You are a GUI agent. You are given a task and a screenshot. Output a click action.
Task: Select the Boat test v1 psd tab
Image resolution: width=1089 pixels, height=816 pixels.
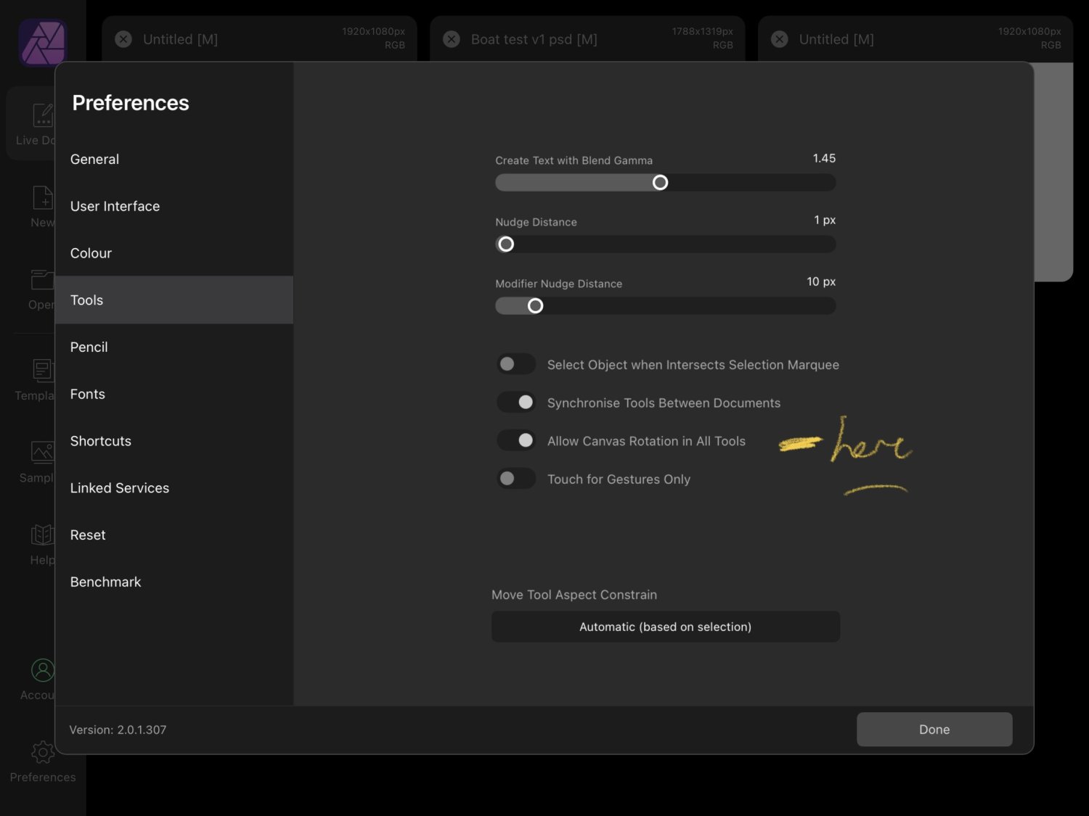pyautogui.click(x=552, y=39)
